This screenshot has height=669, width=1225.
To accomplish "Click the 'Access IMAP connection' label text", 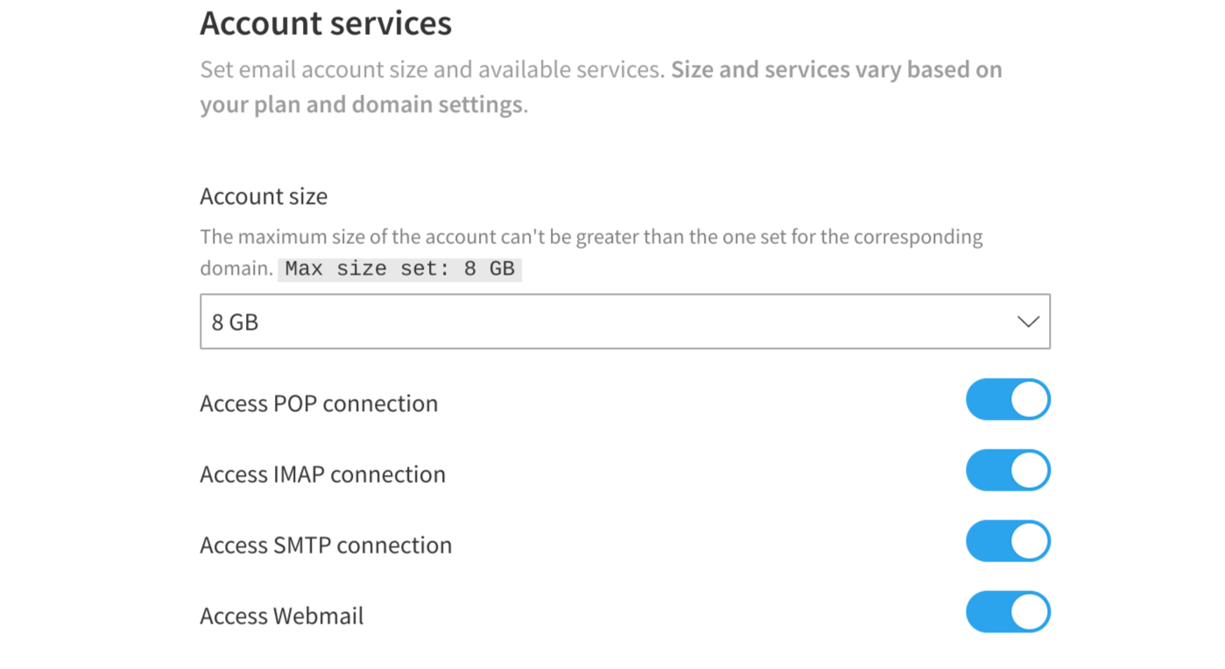I will (323, 473).
